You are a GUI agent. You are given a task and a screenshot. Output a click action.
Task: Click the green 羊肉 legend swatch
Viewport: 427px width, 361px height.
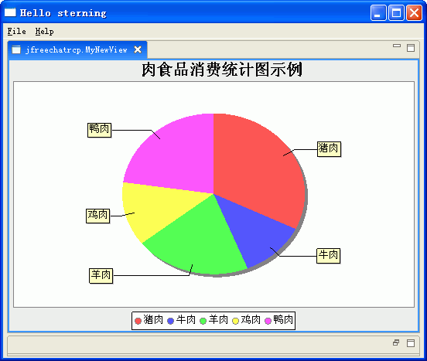point(203,321)
